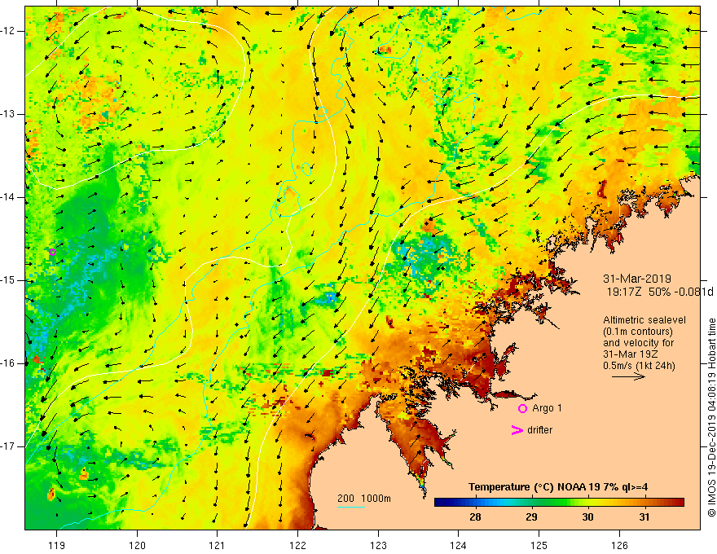Click the 'Temperature (°C) NOAA 19 7% ql>=4' title
This screenshot has width=717, height=554.
click(x=558, y=487)
